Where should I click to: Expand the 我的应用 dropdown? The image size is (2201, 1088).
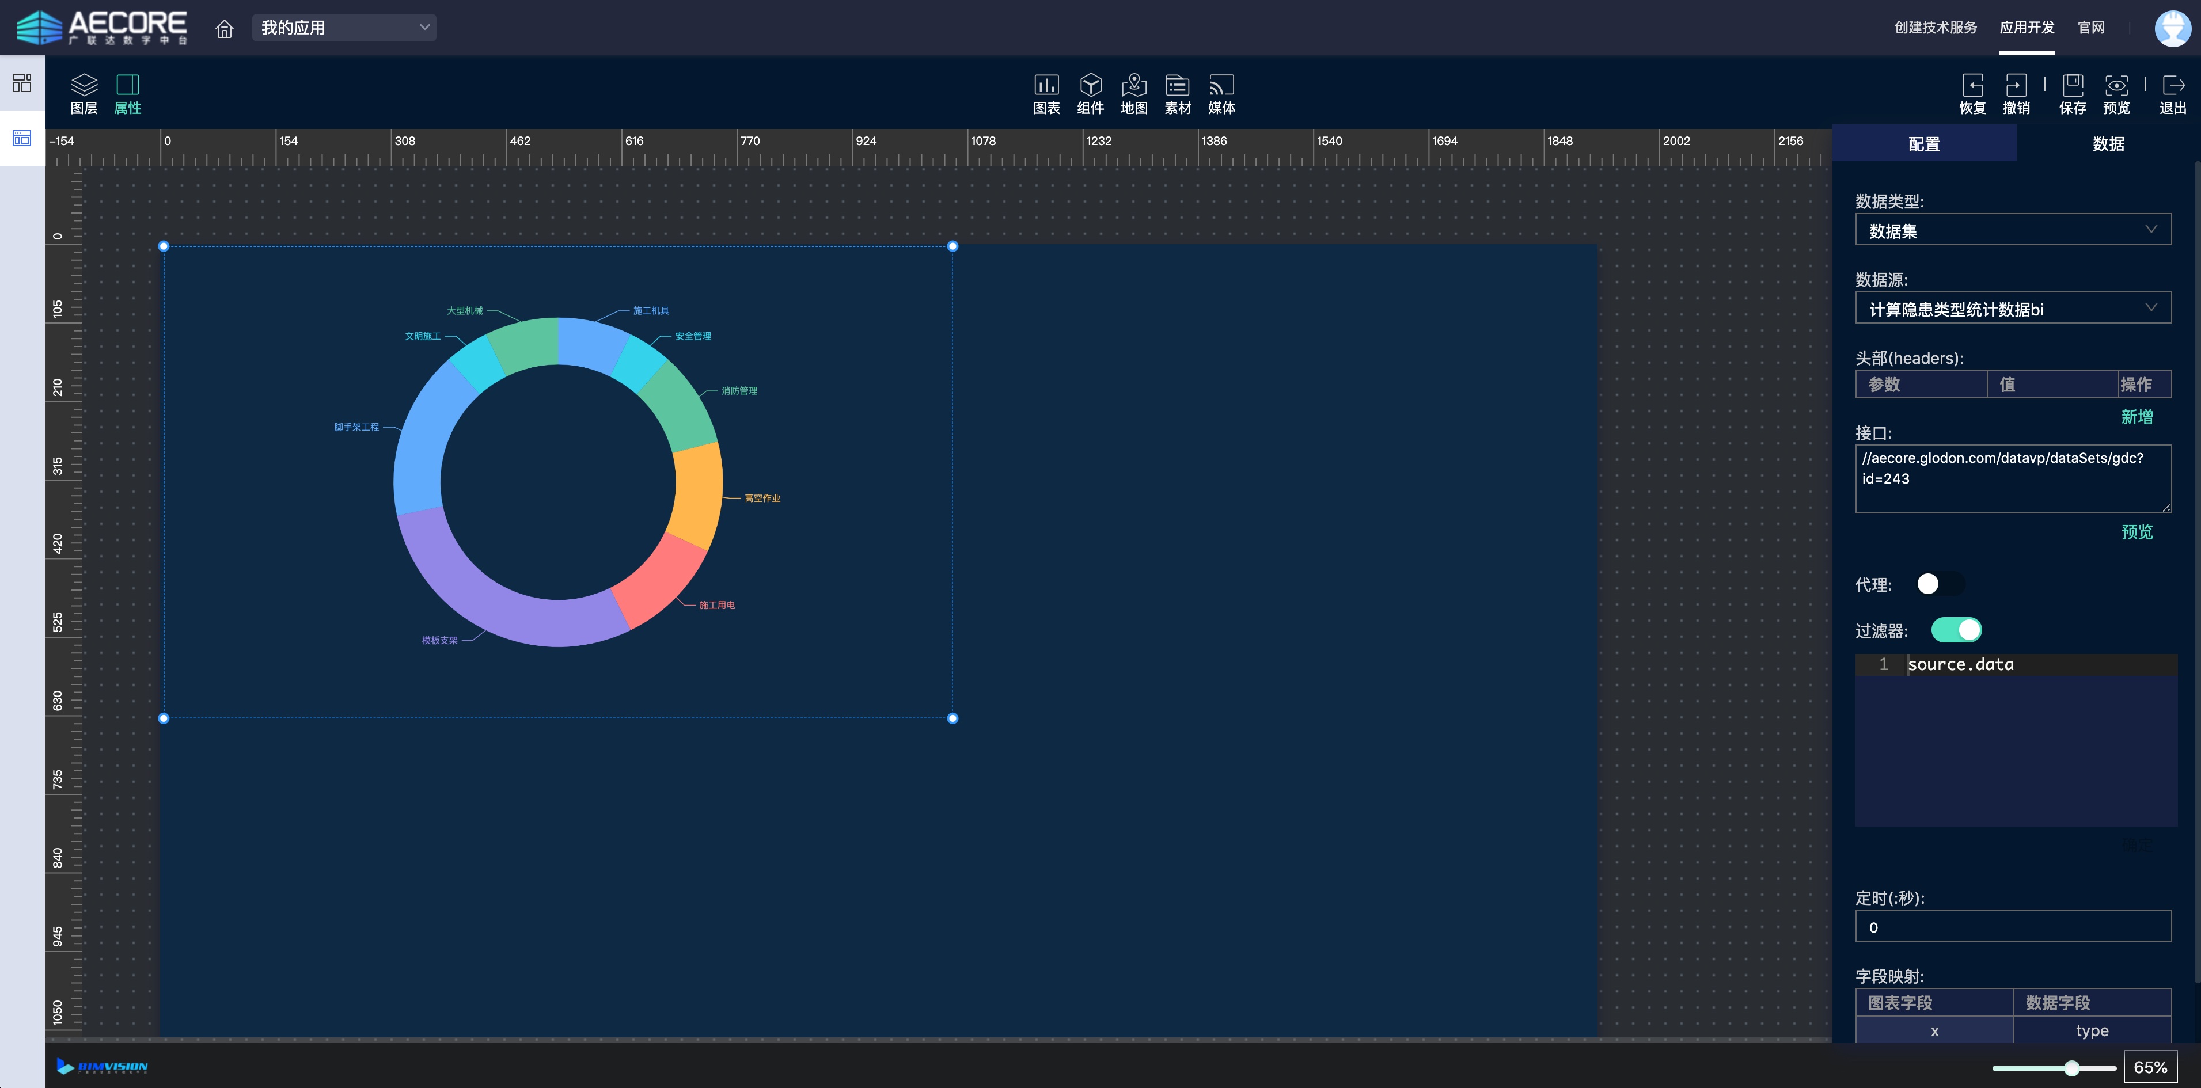(x=343, y=28)
